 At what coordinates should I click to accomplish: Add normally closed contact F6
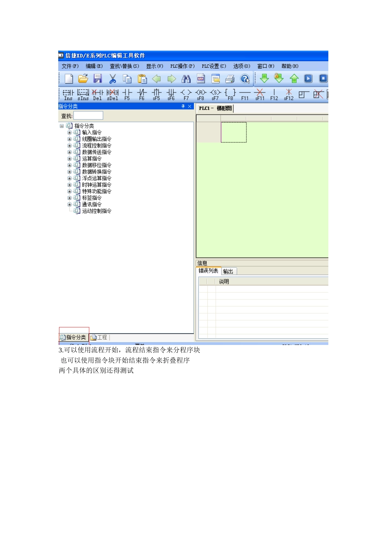(142, 95)
